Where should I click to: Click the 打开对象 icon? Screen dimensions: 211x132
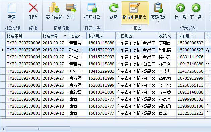click(92, 8)
